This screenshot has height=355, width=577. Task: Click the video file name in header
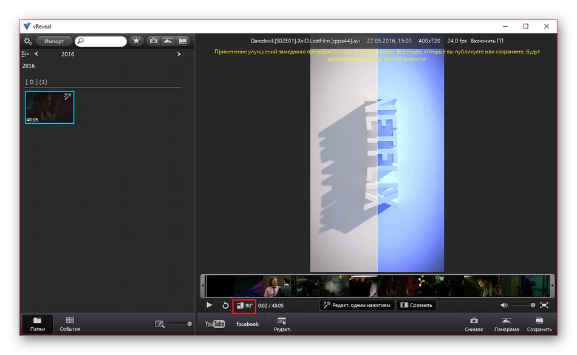click(306, 41)
